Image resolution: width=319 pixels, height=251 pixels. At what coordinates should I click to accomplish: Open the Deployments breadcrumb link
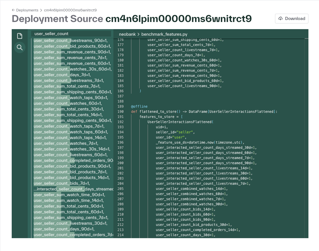tap(27, 10)
